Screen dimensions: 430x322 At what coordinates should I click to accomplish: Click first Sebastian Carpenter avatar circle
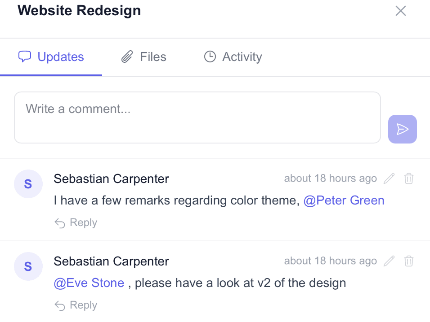tap(28, 184)
